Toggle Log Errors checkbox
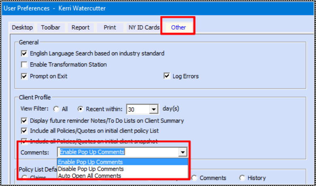316x186 pixels. pos(167,76)
